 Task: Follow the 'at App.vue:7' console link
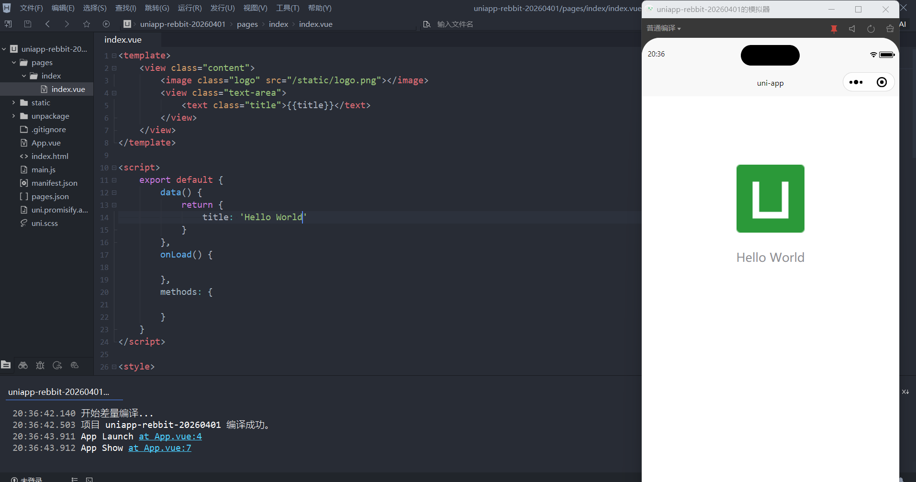160,448
